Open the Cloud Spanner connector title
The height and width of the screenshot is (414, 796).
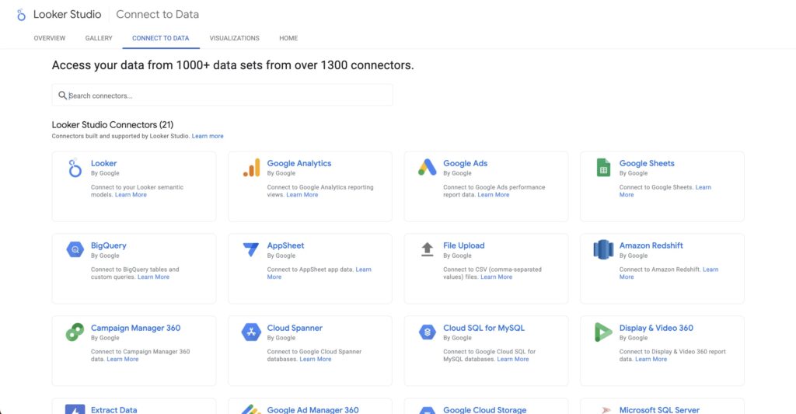click(295, 328)
